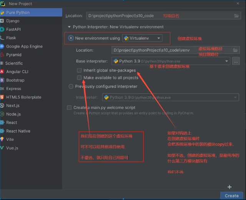The height and width of the screenshot is (200, 246).
Task: Click the Pure Python project icon
Action: point(2,13)
